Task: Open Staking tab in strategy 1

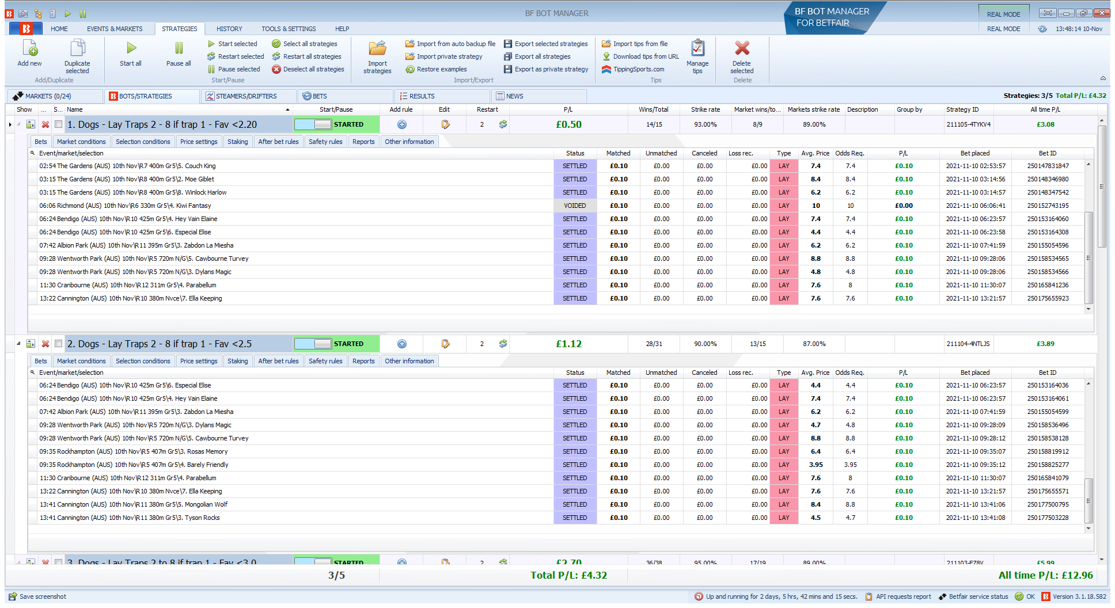Action: [237, 142]
